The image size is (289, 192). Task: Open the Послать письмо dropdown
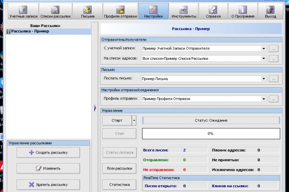264,79
